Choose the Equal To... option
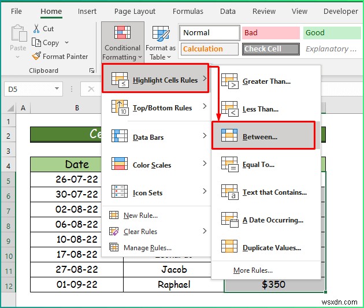 (x=266, y=164)
